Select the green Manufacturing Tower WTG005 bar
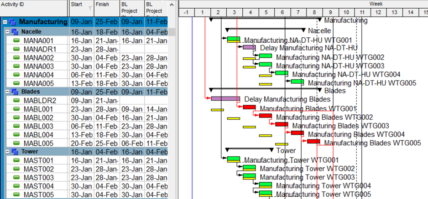Image resolution: width=428 pixels, height=199 pixels. (265, 193)
